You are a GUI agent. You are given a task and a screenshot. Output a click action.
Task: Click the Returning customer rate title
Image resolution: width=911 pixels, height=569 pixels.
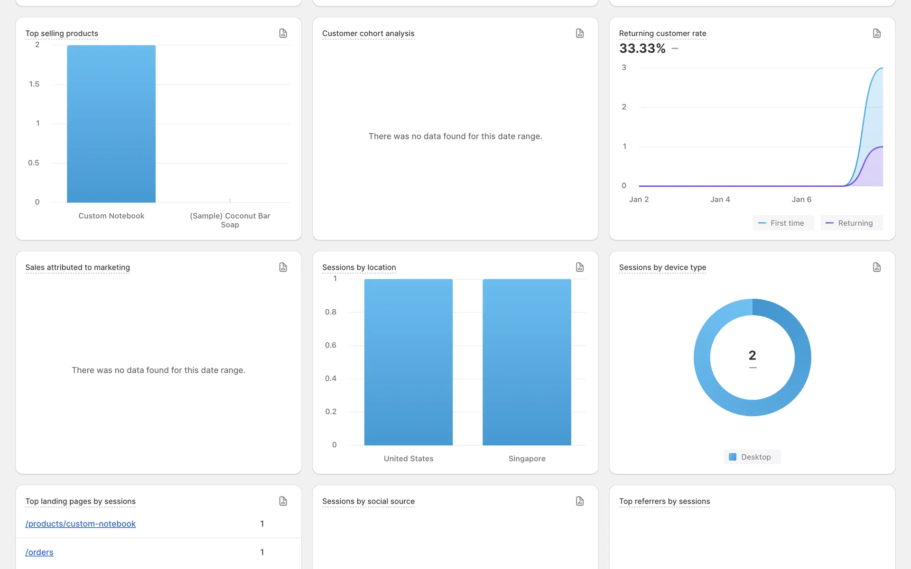click(x=662, y=34)
